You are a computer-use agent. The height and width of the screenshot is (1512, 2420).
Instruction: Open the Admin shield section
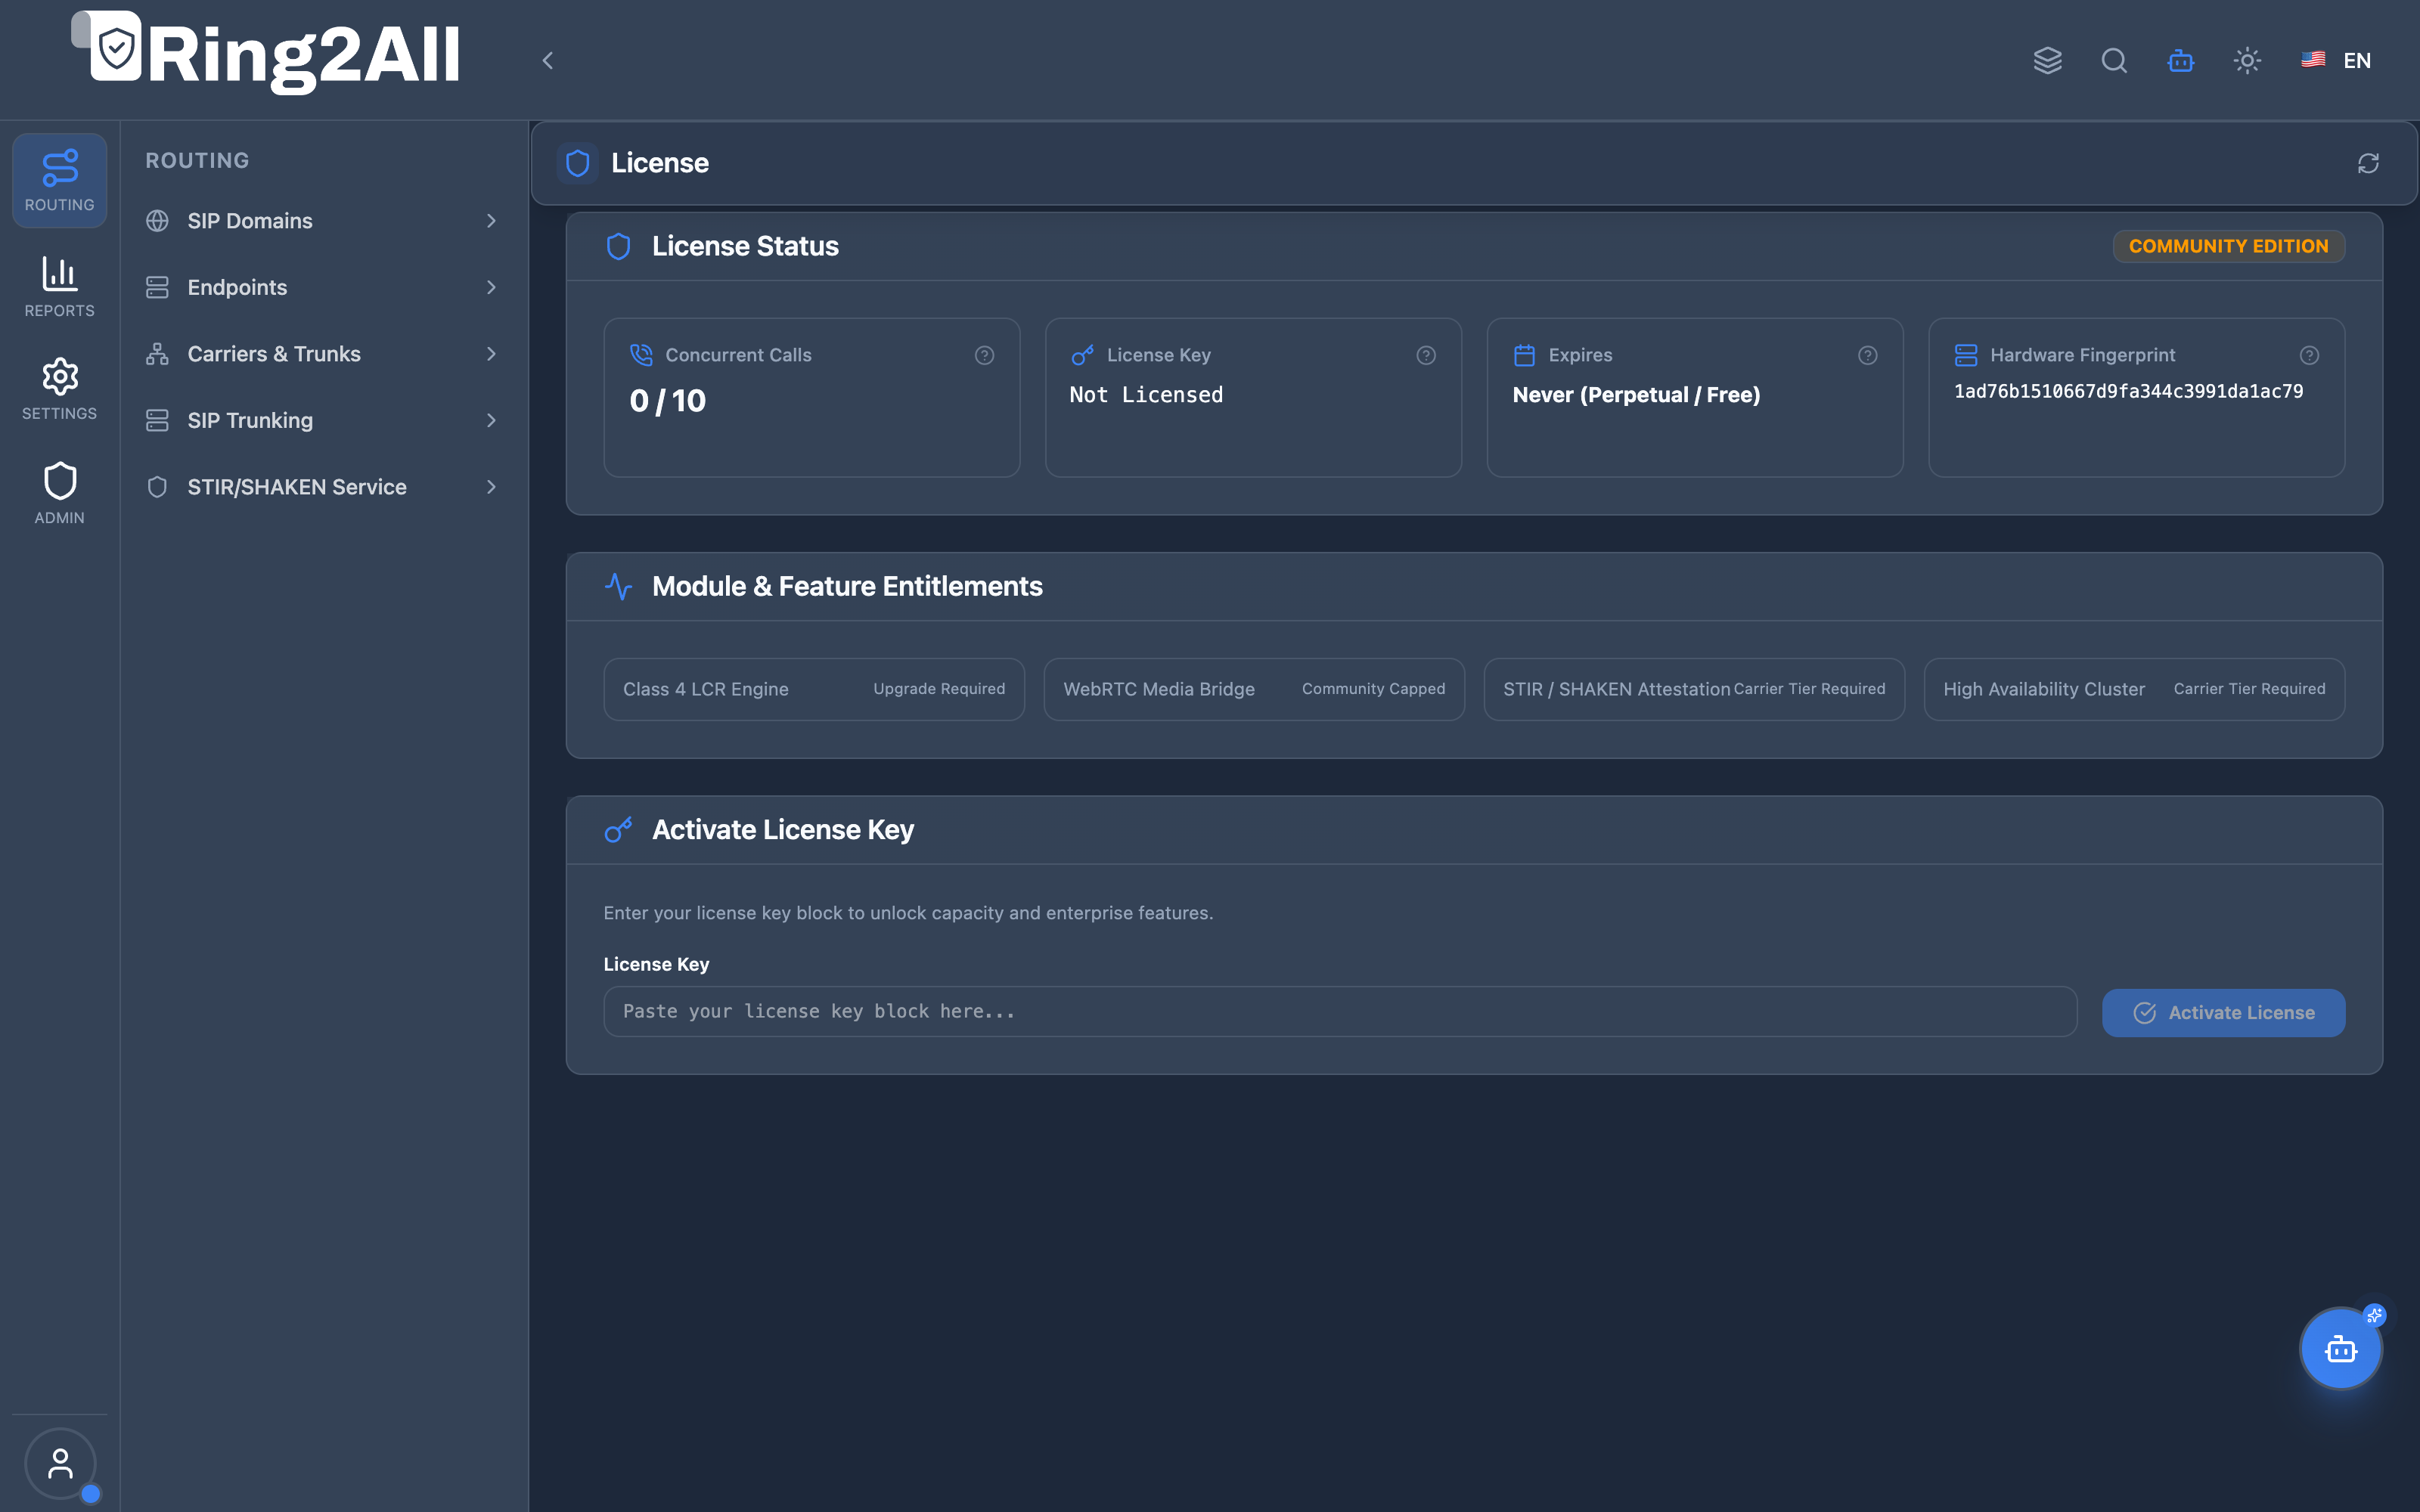tap(59, 493)
